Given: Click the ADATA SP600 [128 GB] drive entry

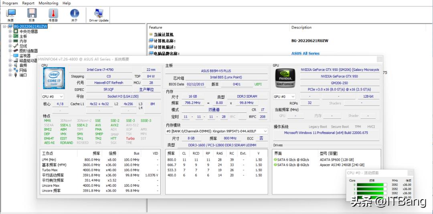Looking at the screenshot, I should pos(337,160).
